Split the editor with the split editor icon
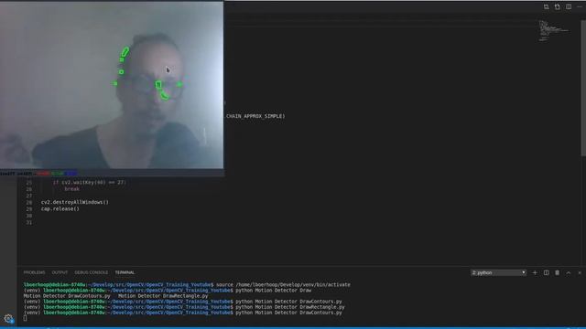 (x=569, y=7)
